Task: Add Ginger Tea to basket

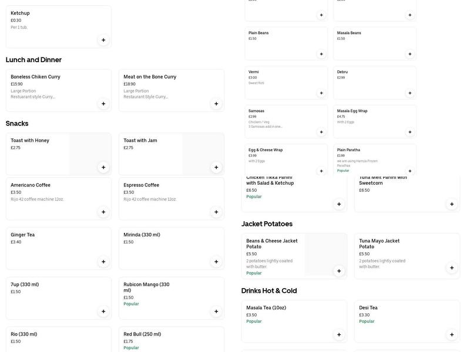Action: pos(103,262)
